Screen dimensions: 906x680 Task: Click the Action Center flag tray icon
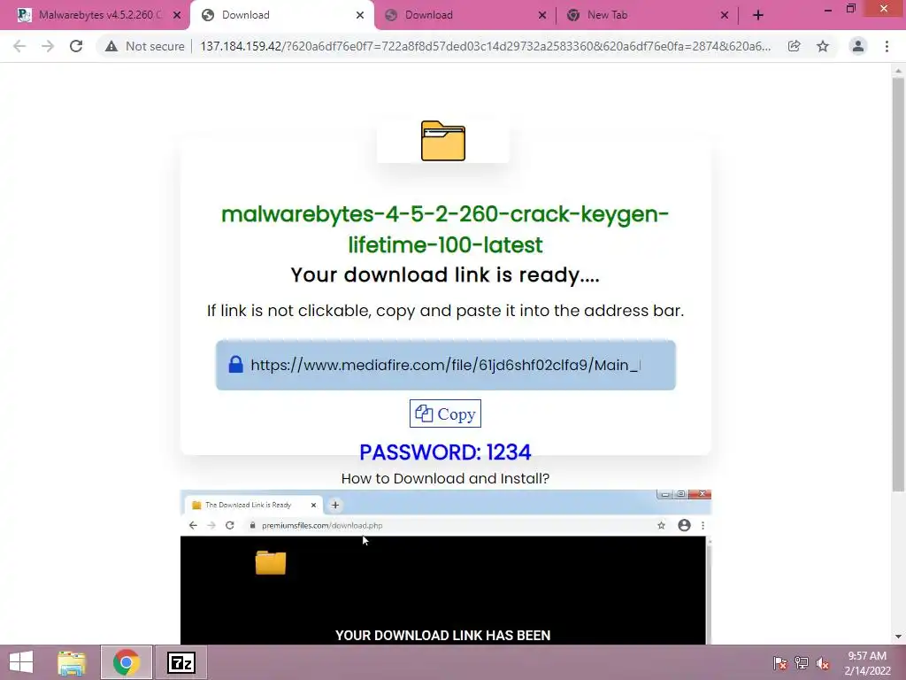(x=780, y=663)
